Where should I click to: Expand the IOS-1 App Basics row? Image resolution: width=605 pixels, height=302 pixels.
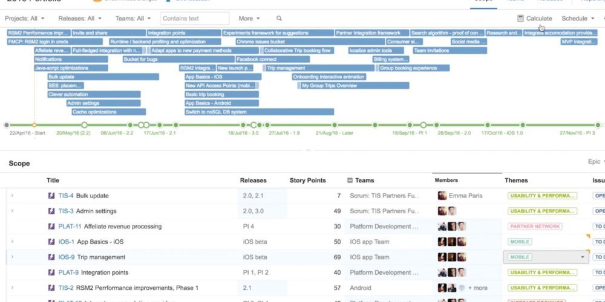point(12,242)
